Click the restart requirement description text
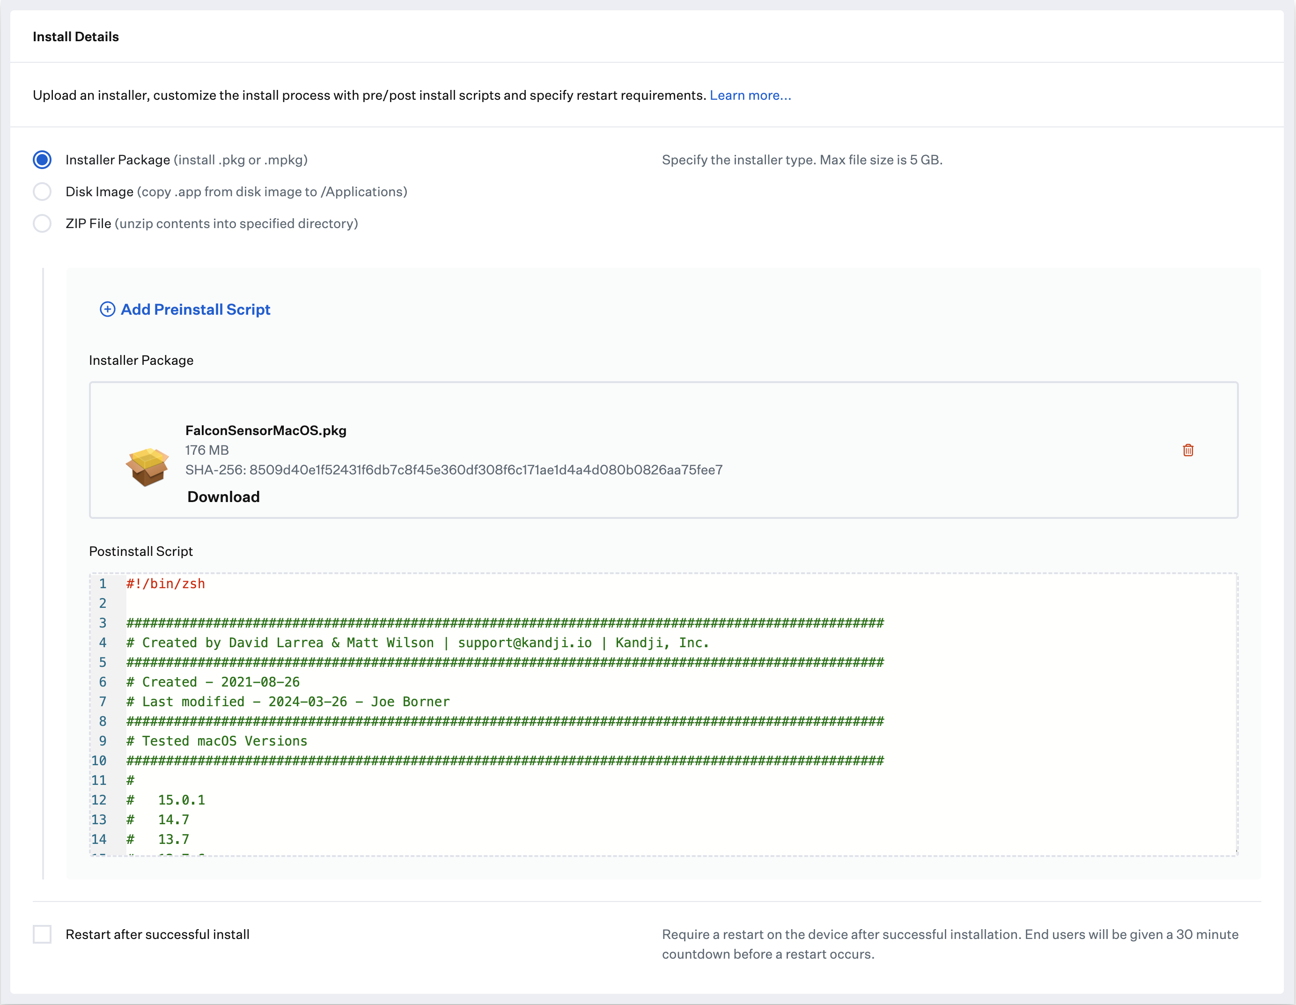Screen dimensions: 1296x1005 pyautogui.click(x=950, y=944)
